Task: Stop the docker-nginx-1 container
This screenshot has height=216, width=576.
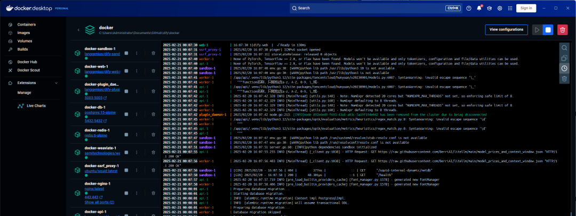Action: 126,193
